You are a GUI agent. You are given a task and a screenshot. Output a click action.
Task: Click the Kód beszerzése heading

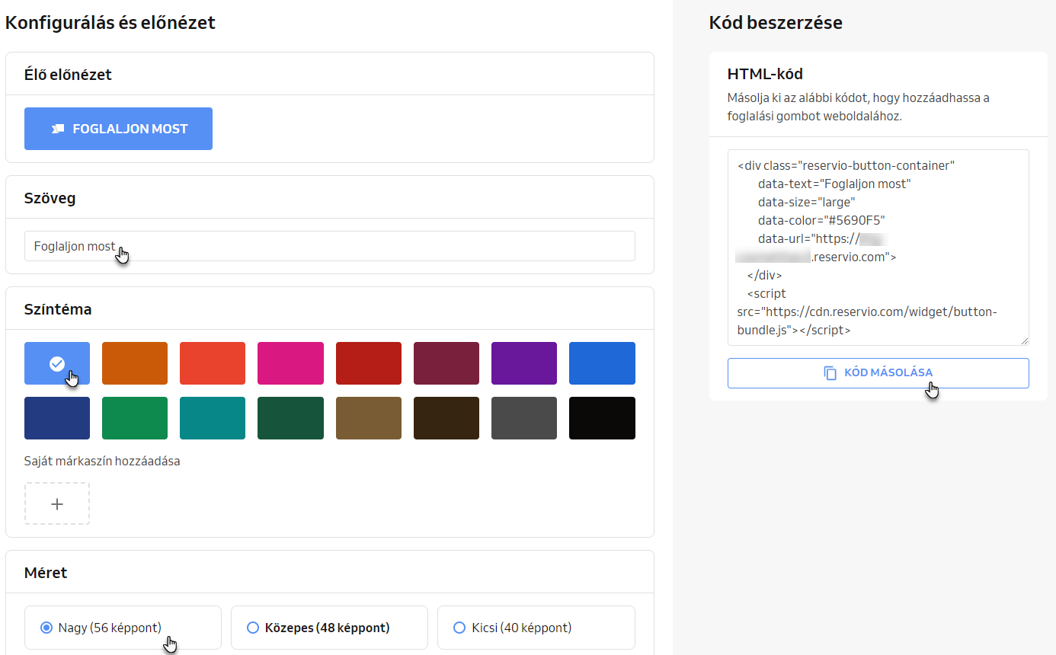click(x=776, y=23)
